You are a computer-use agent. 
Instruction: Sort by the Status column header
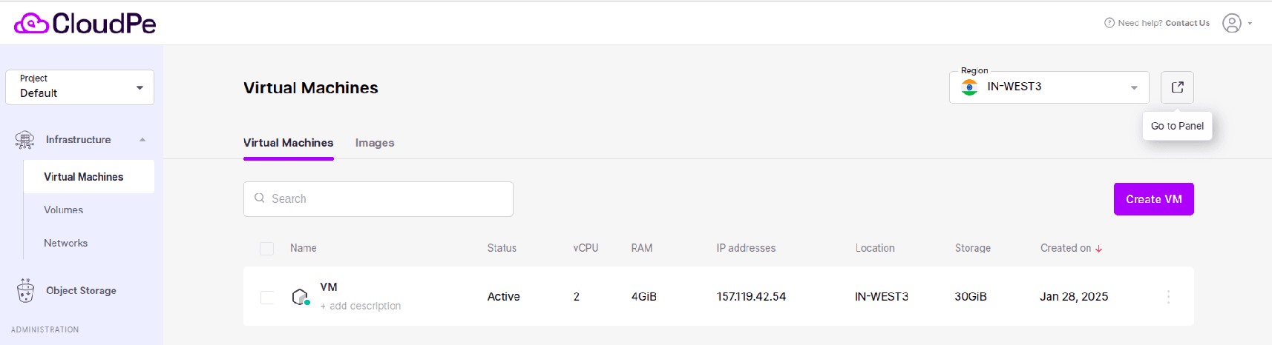[502, 249]
